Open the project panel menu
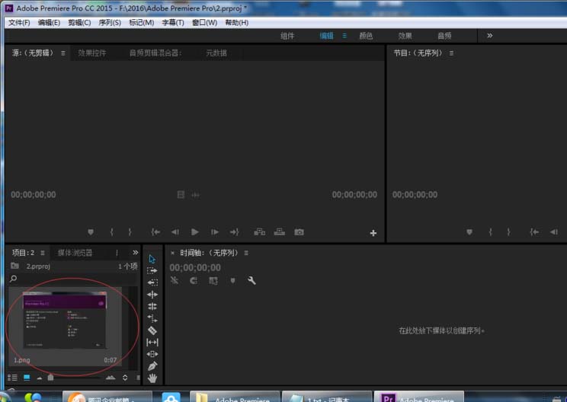The image size is (567, 402). (43, 252)
